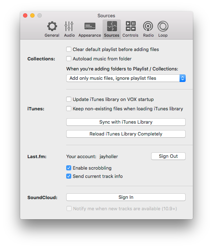Viewport: 213px width, 248px height.
Task: Enable Clear default playlist before adding files
Action: pyautogui.click(x=69, y=49)
